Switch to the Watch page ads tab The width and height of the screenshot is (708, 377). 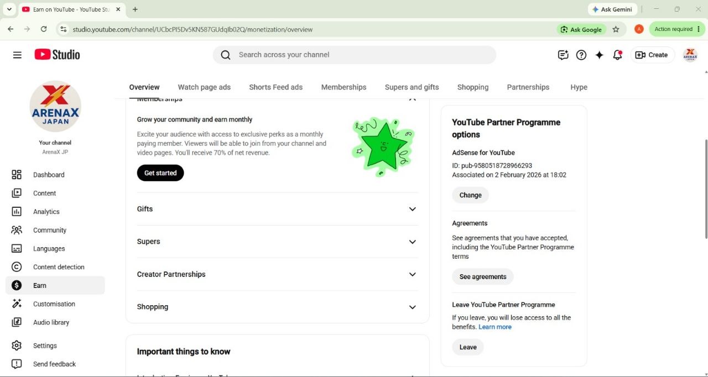pos(204,87)
